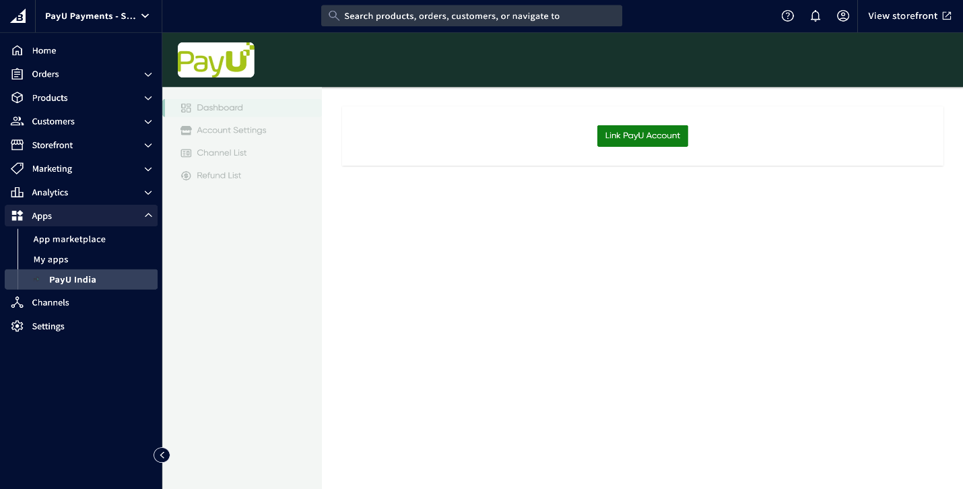Expand the Storefront menu chevron
The width and height of the screenshot is (963, 489).
pos(148,145)
